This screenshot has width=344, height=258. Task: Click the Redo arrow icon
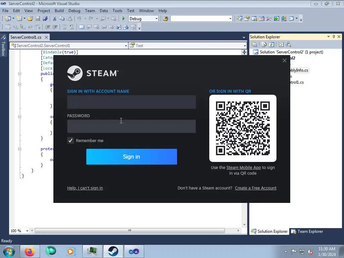click(91, 19)
